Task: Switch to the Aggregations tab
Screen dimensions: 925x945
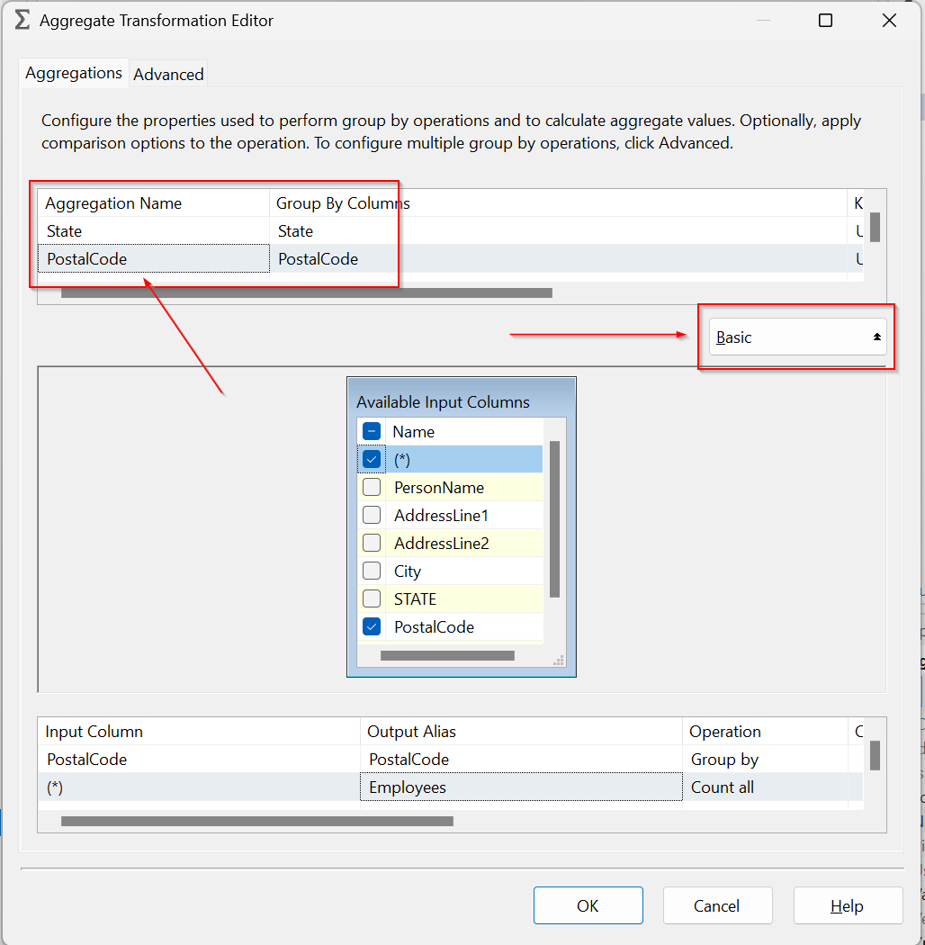Action: click(74, 73)
